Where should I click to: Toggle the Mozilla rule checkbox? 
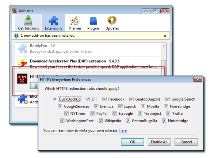point(143,106)
